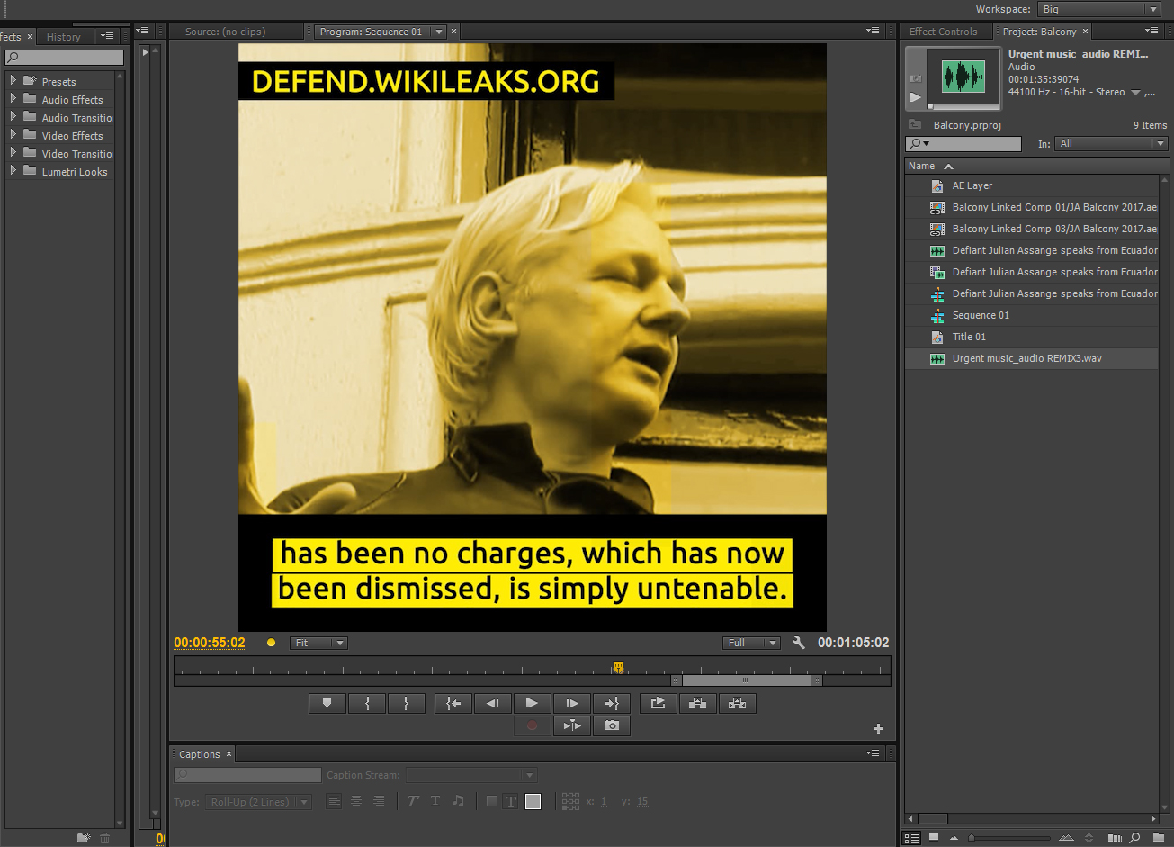Open the Full playback resolution dropdown
The image size is (1174, 847).
click(751, 643)
